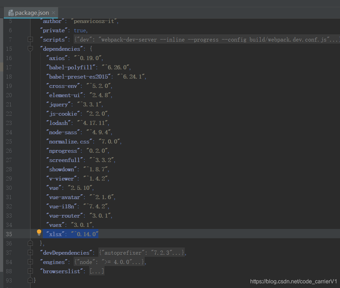
Task: Click the "v-viewer" dependency name
Action: click(62, 178)
